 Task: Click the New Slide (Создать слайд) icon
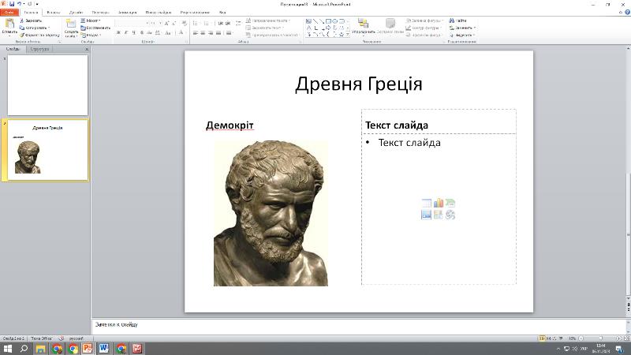(x=71, y=24)
